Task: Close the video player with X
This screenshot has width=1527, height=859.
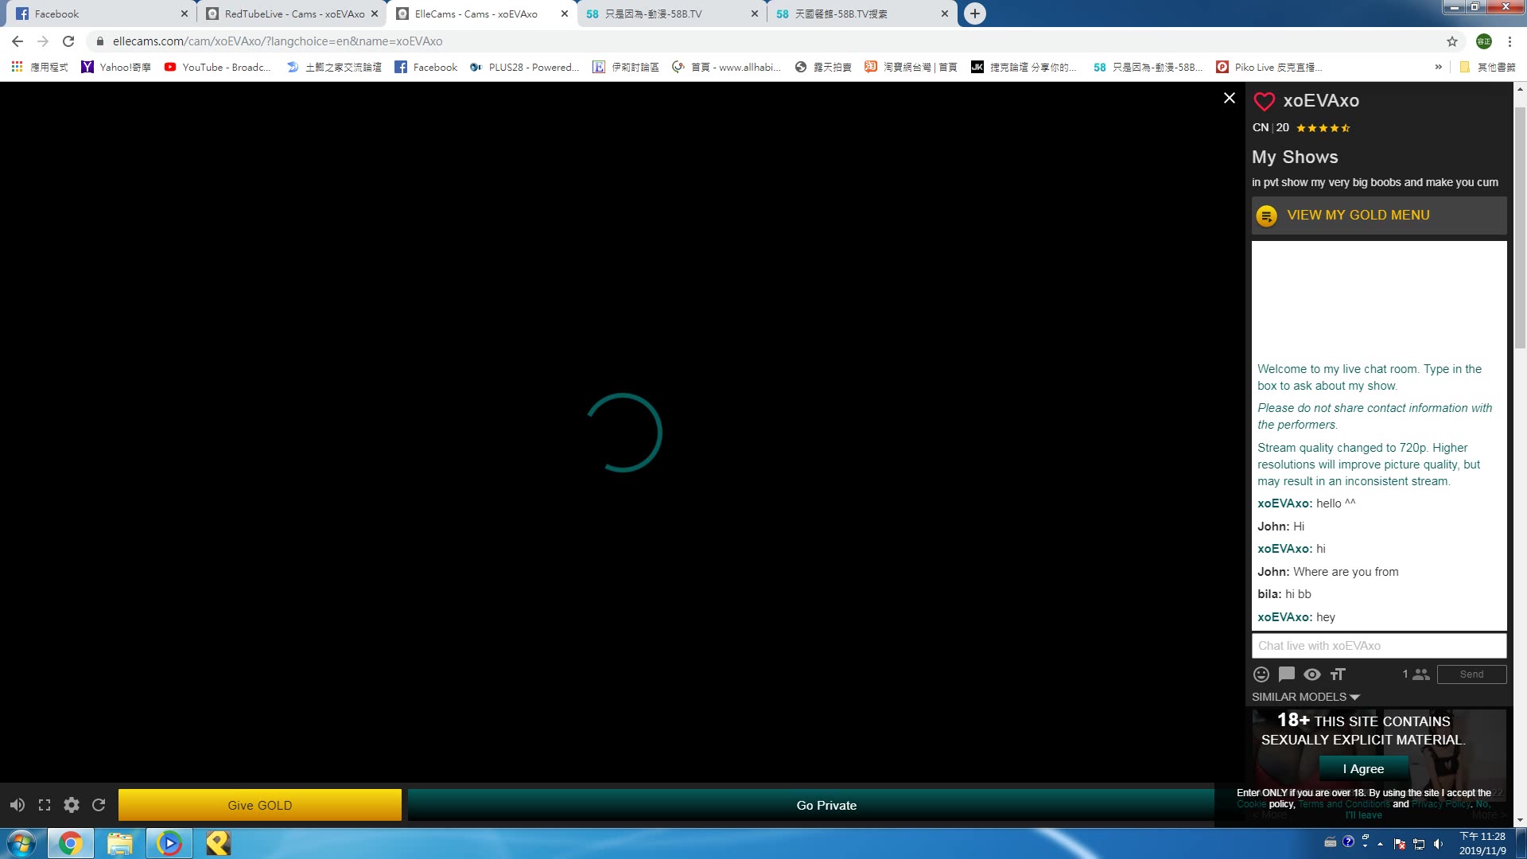Action: [x=1230, y=98]
